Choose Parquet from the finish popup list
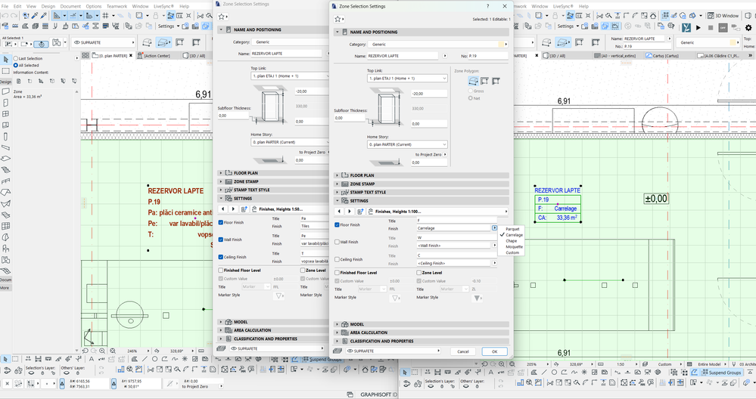This screenshot has width=756, height=399. 512,228
